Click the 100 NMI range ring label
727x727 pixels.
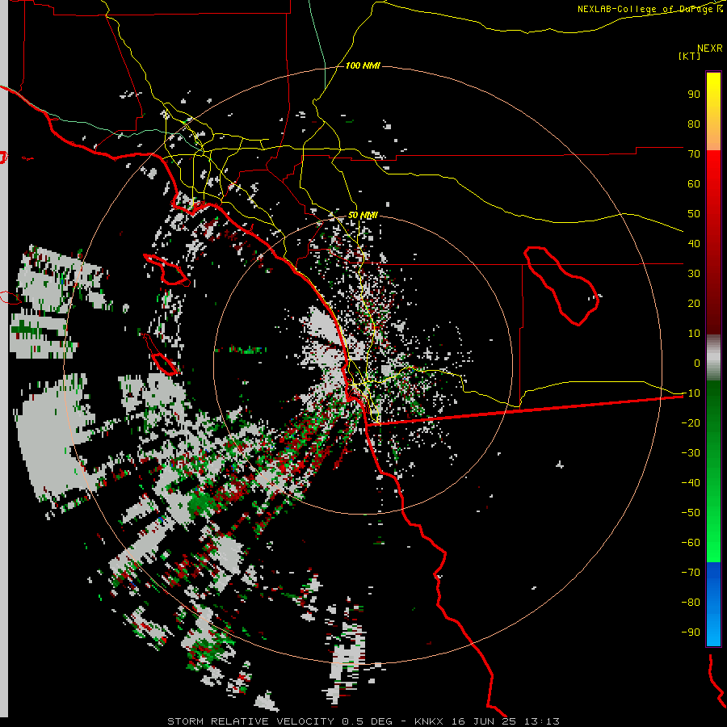pyautogui.click(x=363, y=66)
